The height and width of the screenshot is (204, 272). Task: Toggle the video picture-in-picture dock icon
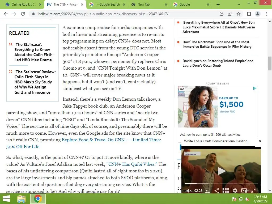244,191
